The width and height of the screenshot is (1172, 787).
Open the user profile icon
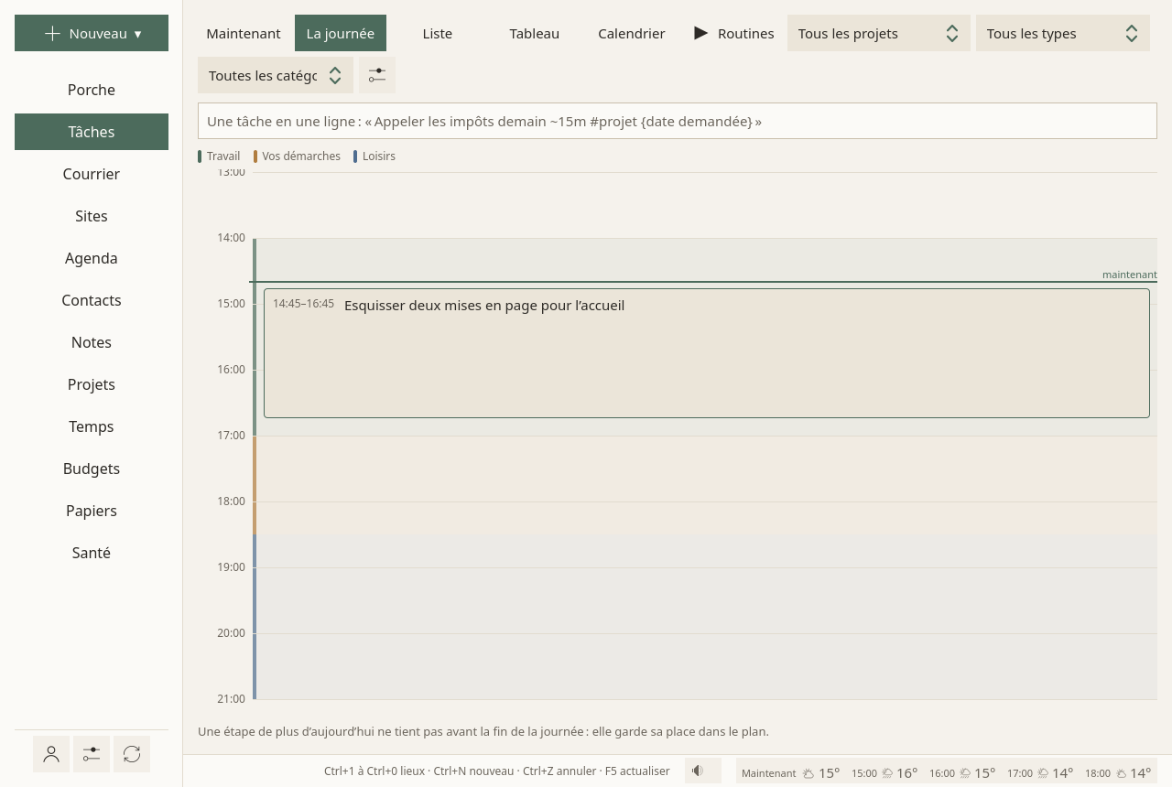pyautogui.click(x=51, y=754)
